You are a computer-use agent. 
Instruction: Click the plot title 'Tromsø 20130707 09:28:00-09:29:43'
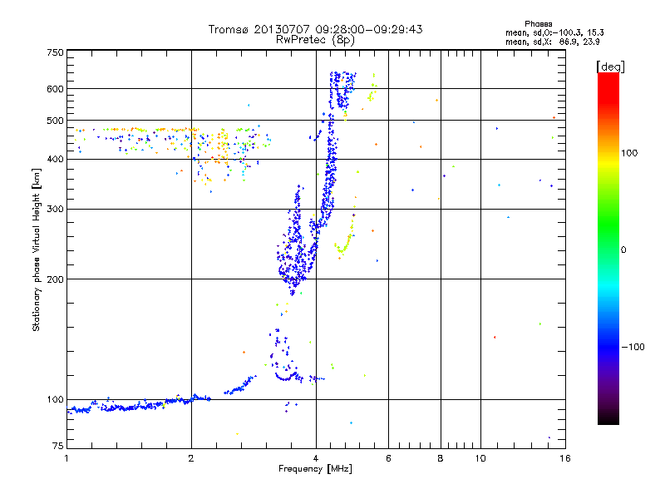(x=315, y=29)
